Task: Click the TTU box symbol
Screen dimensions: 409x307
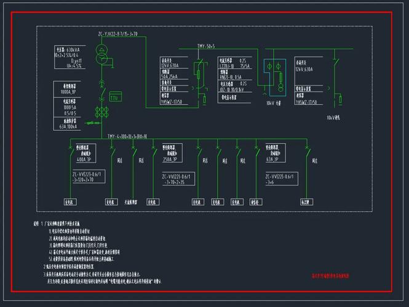Action: [x=115, y=96]
